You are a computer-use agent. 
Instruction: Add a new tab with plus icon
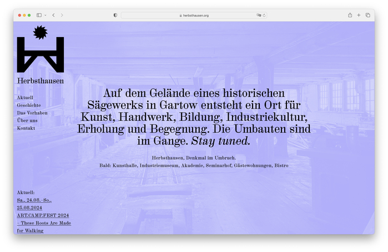point(359,16)
